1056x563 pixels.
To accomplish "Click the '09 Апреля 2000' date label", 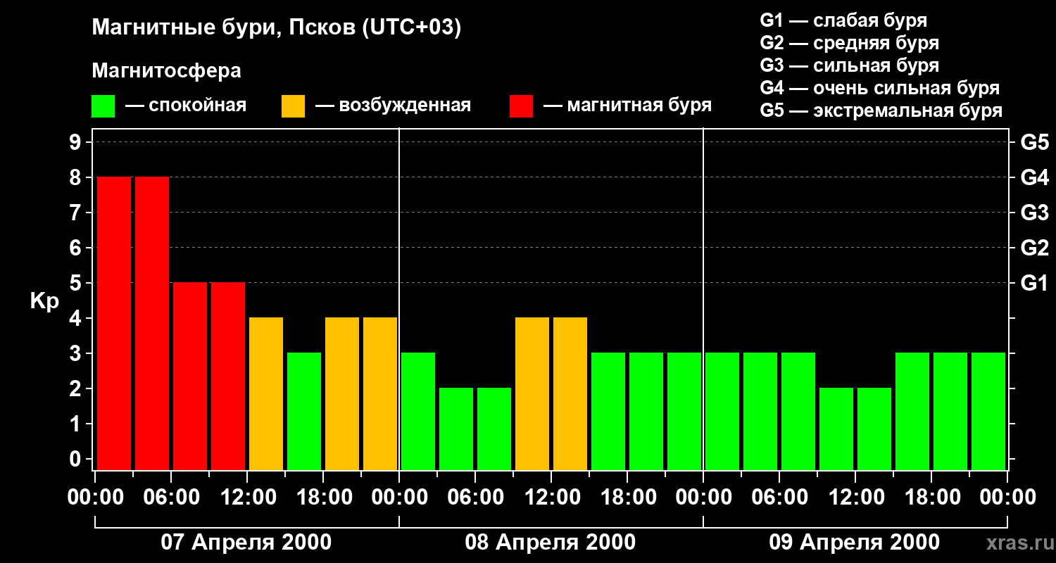I will click(855, 543).
